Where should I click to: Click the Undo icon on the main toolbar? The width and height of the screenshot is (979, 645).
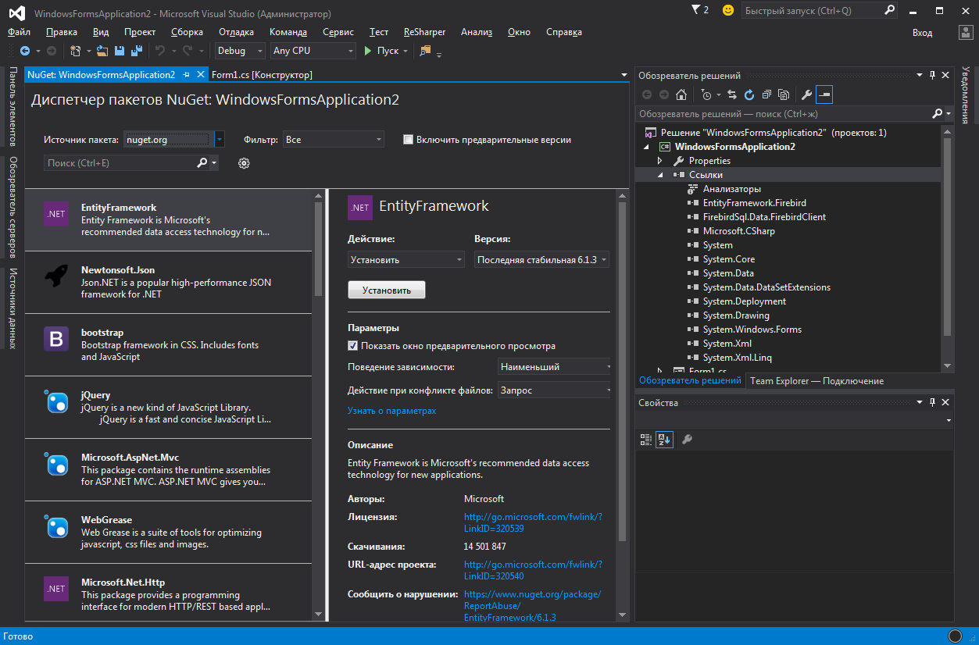point(162,50)
